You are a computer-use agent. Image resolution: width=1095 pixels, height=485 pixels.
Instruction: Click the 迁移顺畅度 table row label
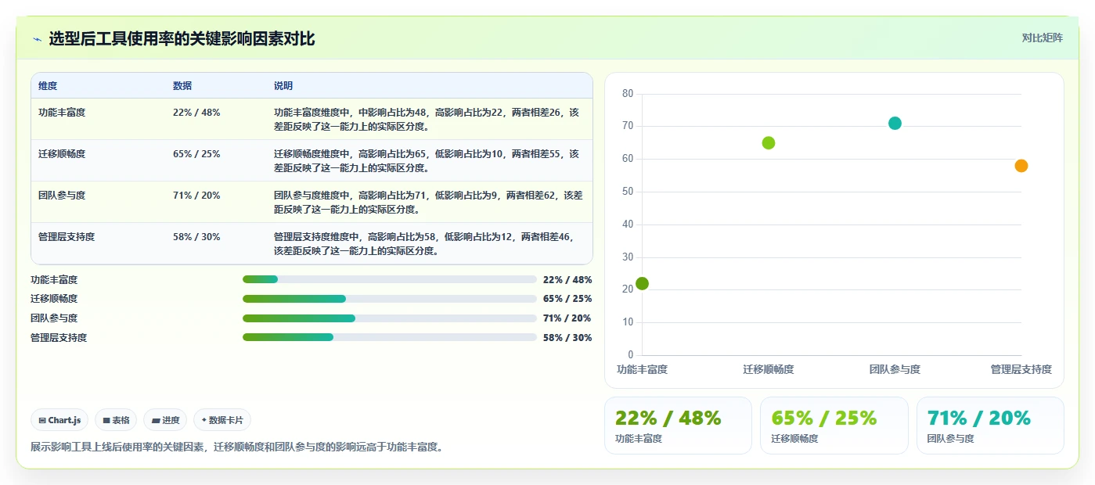click(62, 154)
